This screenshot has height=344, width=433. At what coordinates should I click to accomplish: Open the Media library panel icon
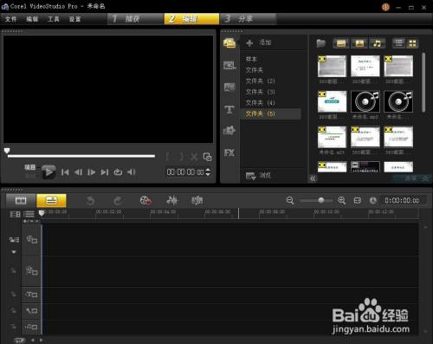tap(229, 43)
